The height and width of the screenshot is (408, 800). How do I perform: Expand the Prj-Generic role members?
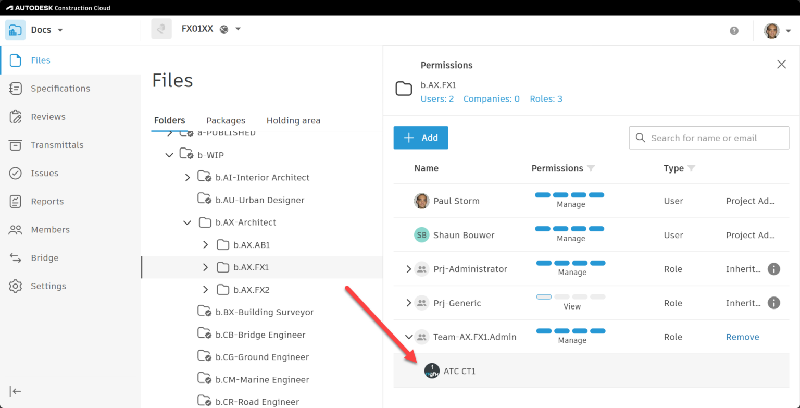(x=409, y=303)
